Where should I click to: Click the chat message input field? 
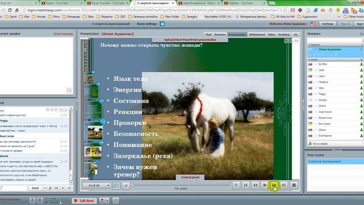coord(14,188)
